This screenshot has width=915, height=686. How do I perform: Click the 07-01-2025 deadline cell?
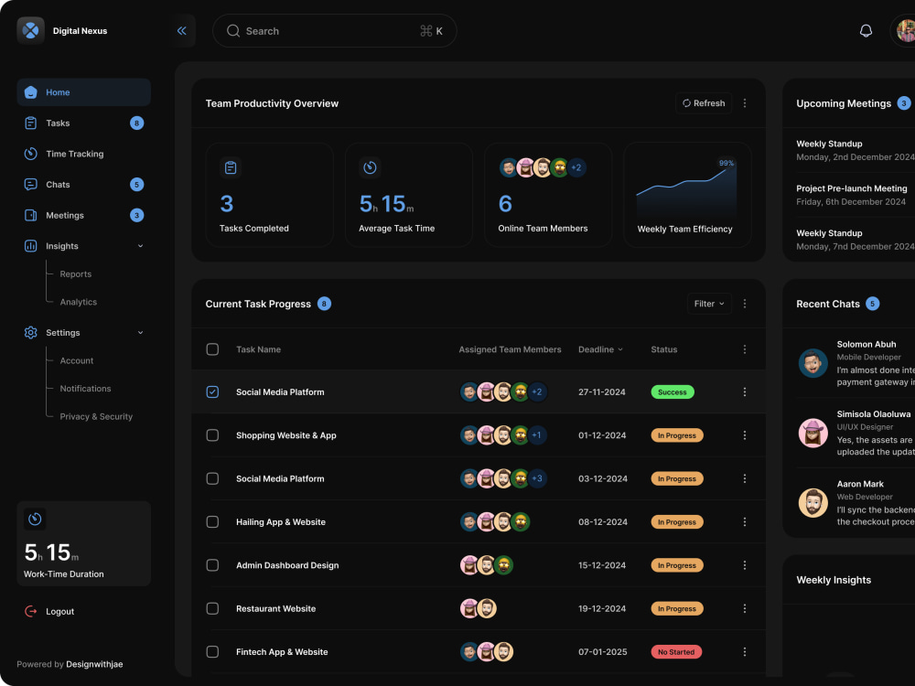tap(603, 652)
